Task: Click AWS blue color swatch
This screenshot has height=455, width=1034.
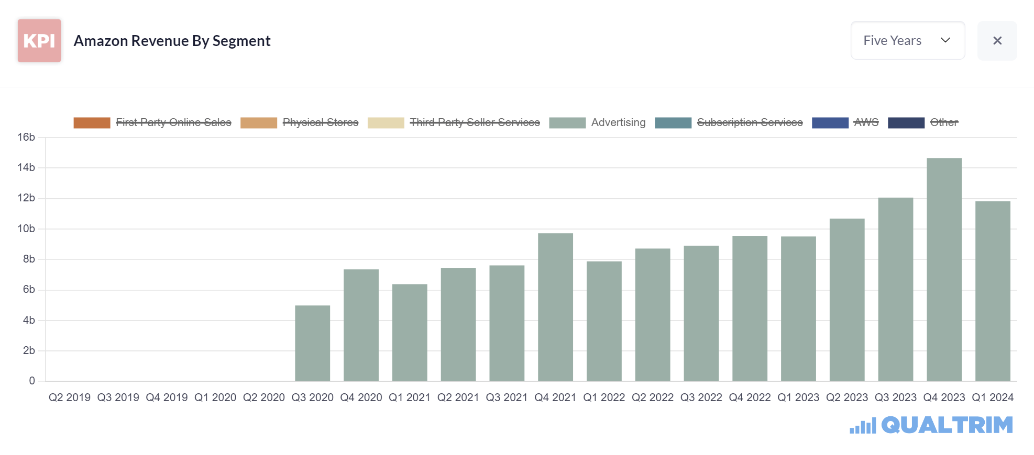Action: (x=830, y=123)
